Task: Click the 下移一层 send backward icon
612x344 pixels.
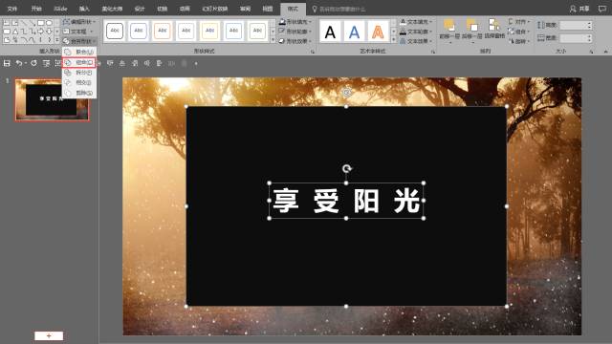Action: point(471,26)
